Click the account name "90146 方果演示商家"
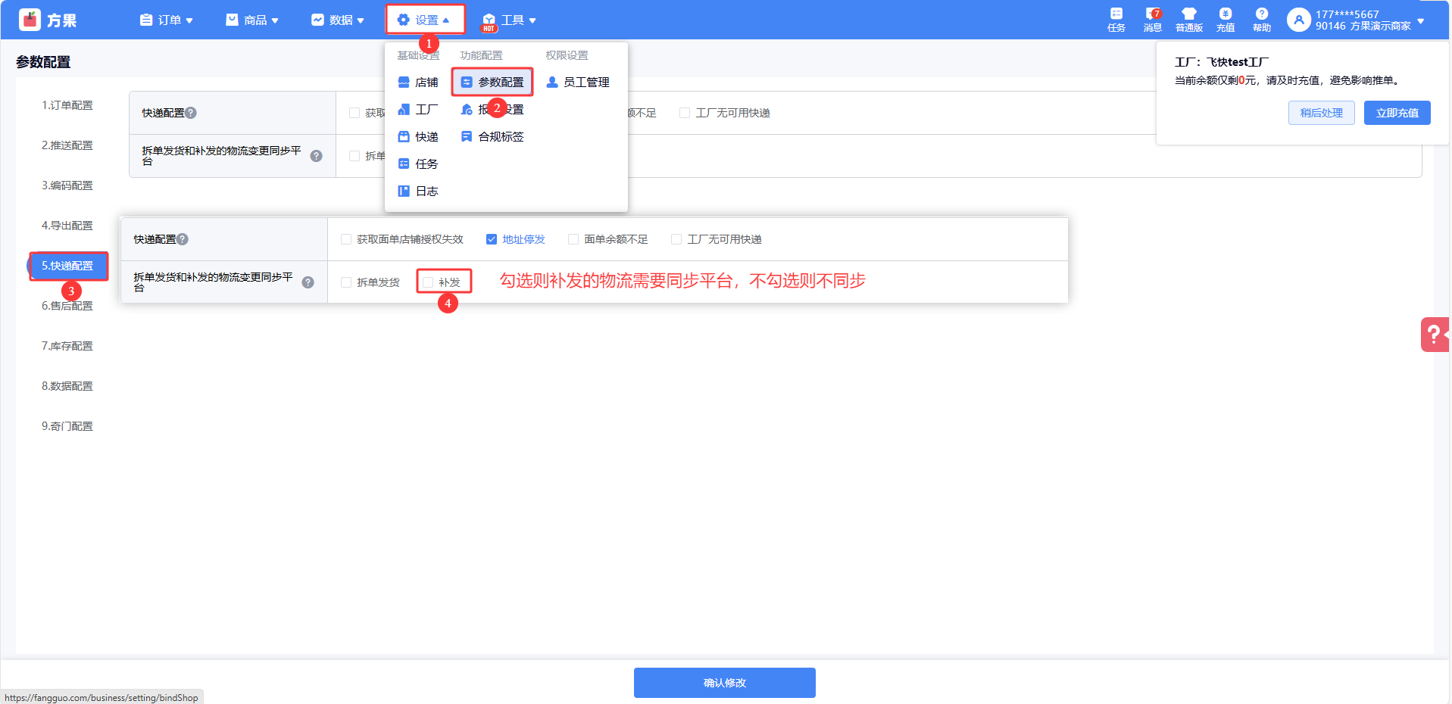 point(1363,26)
